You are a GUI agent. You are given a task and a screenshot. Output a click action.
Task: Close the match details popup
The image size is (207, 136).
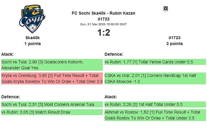(166, 9)
